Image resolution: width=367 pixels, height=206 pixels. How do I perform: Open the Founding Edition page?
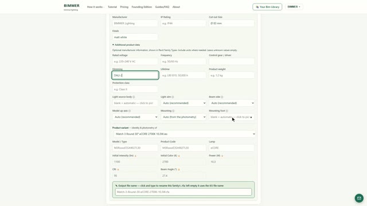[142, 7]
